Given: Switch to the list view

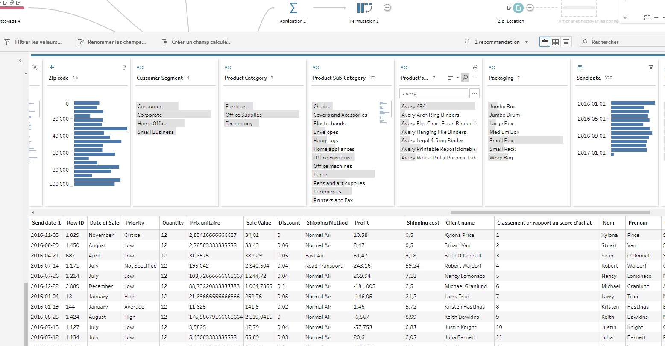Looking at the screenshot, I should coord(566,42).
